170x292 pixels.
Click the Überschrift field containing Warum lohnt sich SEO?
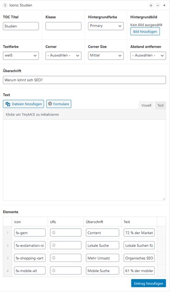pos(84,80)
